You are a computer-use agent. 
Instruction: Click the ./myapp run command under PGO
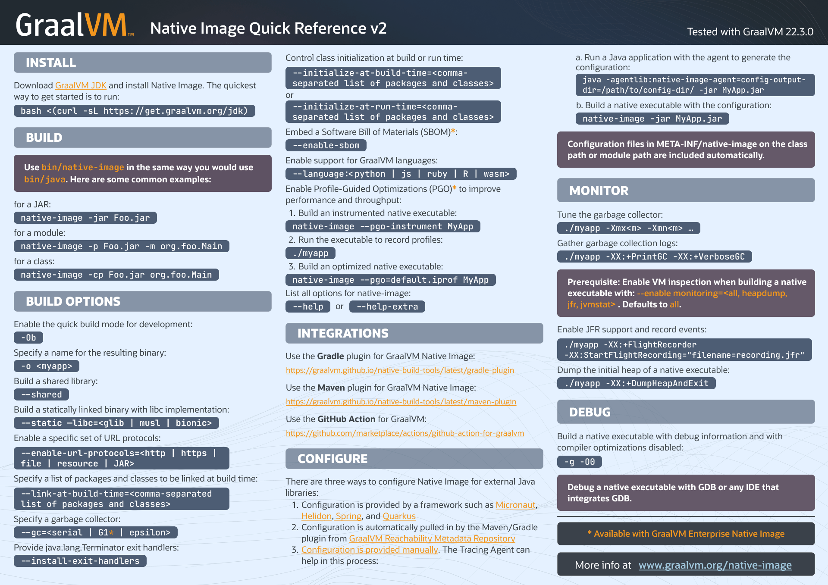[x=310, y=253]
